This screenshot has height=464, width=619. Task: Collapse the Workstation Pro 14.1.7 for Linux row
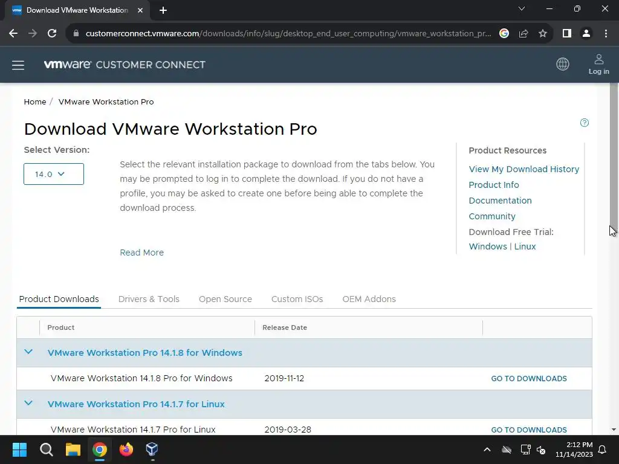tap(28, 403)
